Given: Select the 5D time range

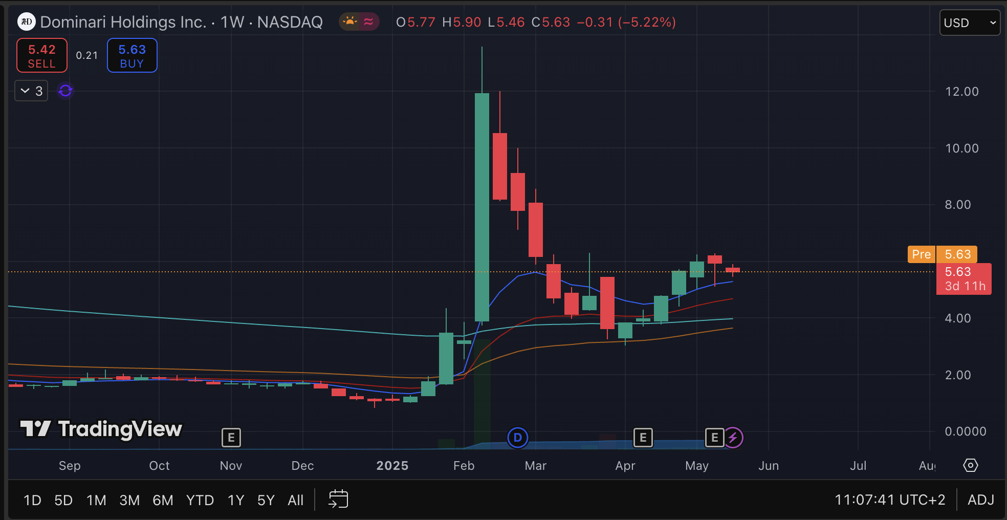Looking at the screenshot, I should 63,500.
